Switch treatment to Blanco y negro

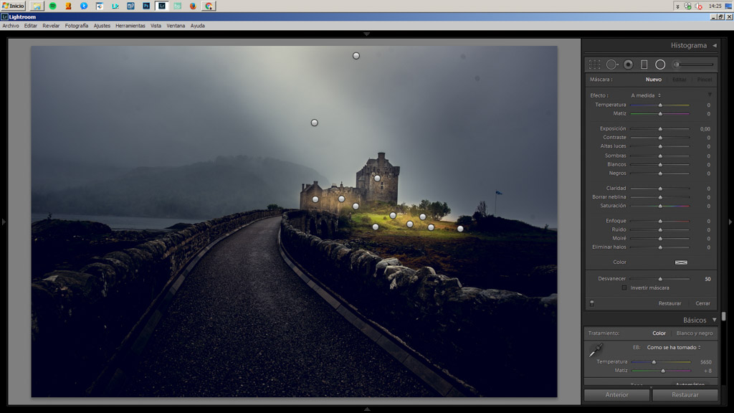pos(694,333)
